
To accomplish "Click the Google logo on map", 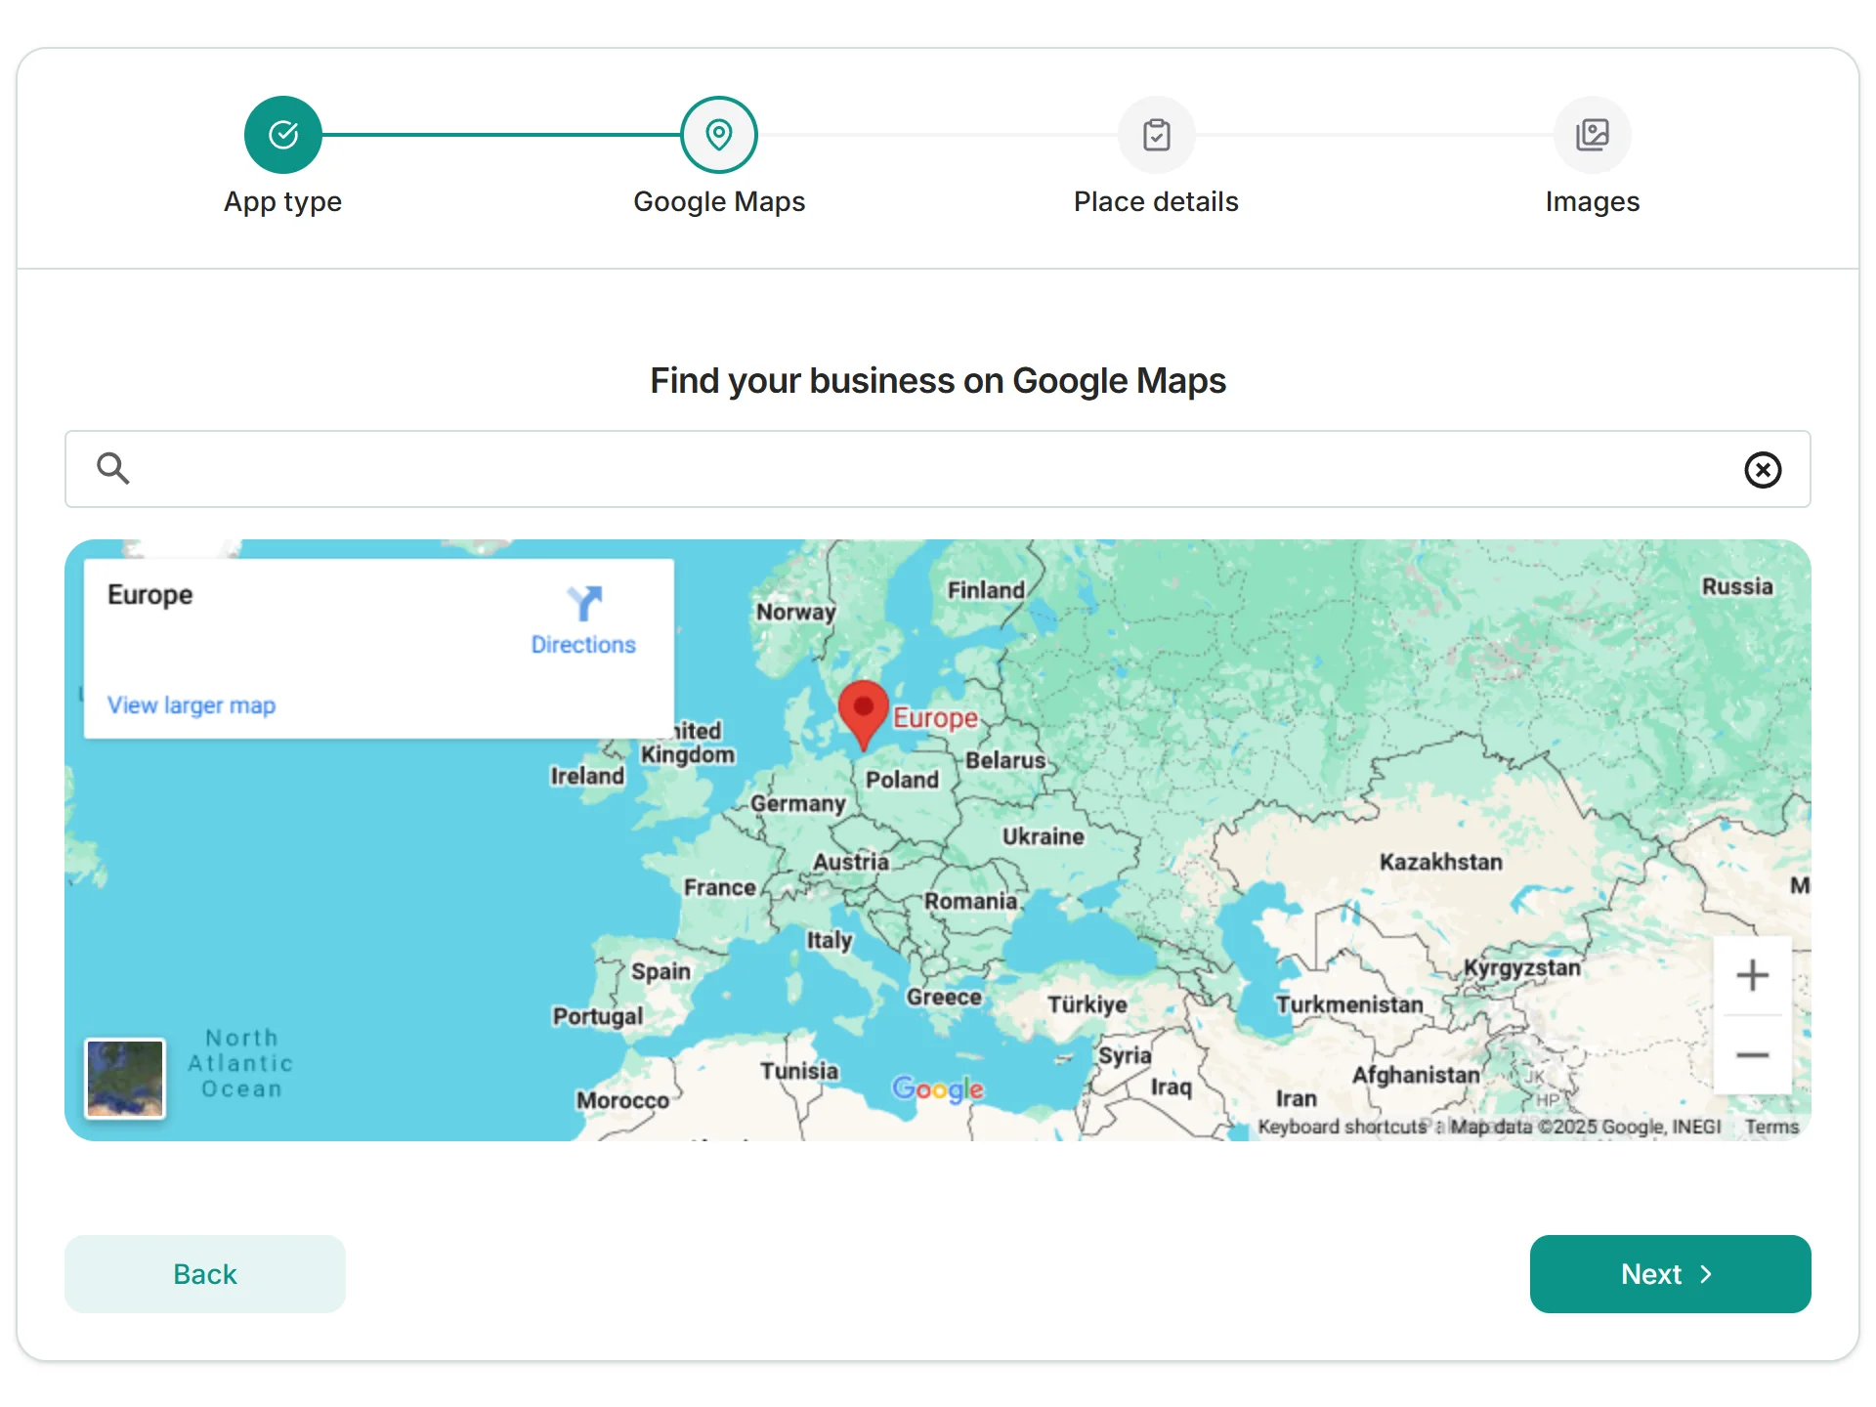I will (x=938, y=1088).
